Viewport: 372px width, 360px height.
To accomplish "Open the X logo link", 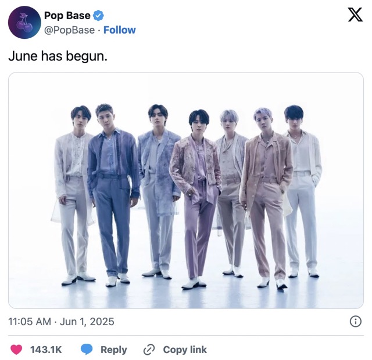I will pos(355,14).
